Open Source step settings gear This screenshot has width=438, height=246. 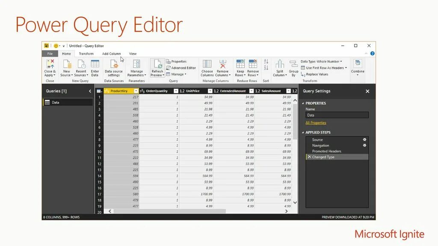click(364, 140)
